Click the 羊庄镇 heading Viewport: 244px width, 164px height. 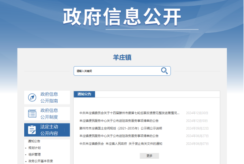click(122, 57)
